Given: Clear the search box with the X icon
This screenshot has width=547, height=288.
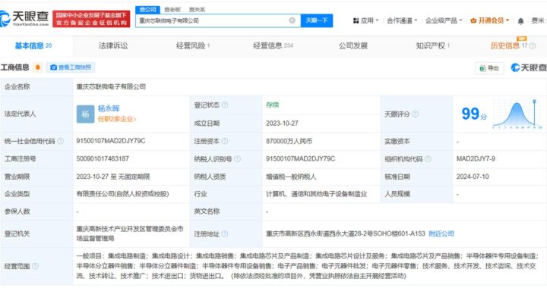Looking at the screenshot, I should tap(292, 20).
